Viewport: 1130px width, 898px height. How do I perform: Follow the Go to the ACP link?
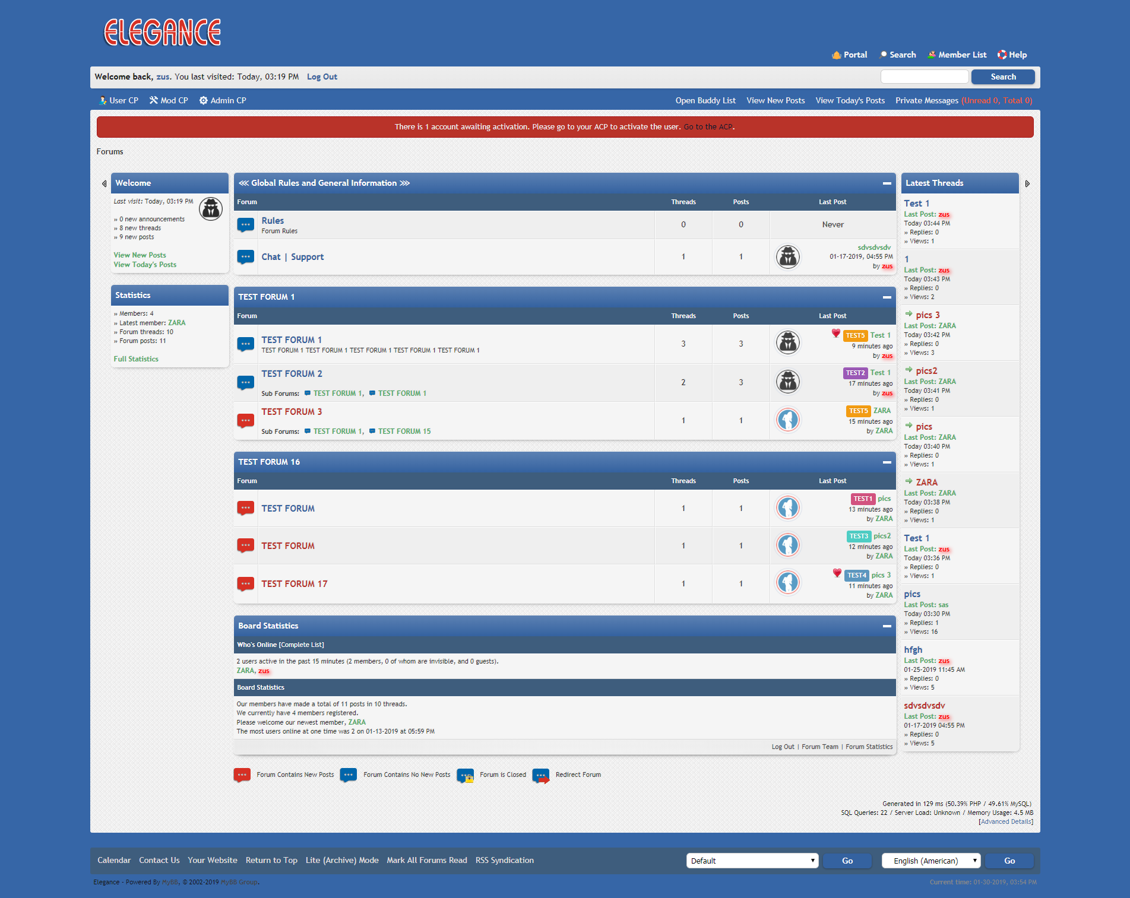click(x=708, y=126)
